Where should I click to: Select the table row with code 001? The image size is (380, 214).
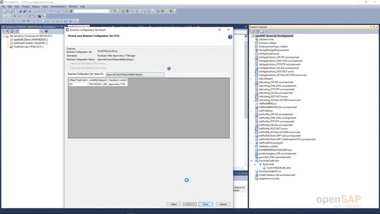click(x=98, y=84)
